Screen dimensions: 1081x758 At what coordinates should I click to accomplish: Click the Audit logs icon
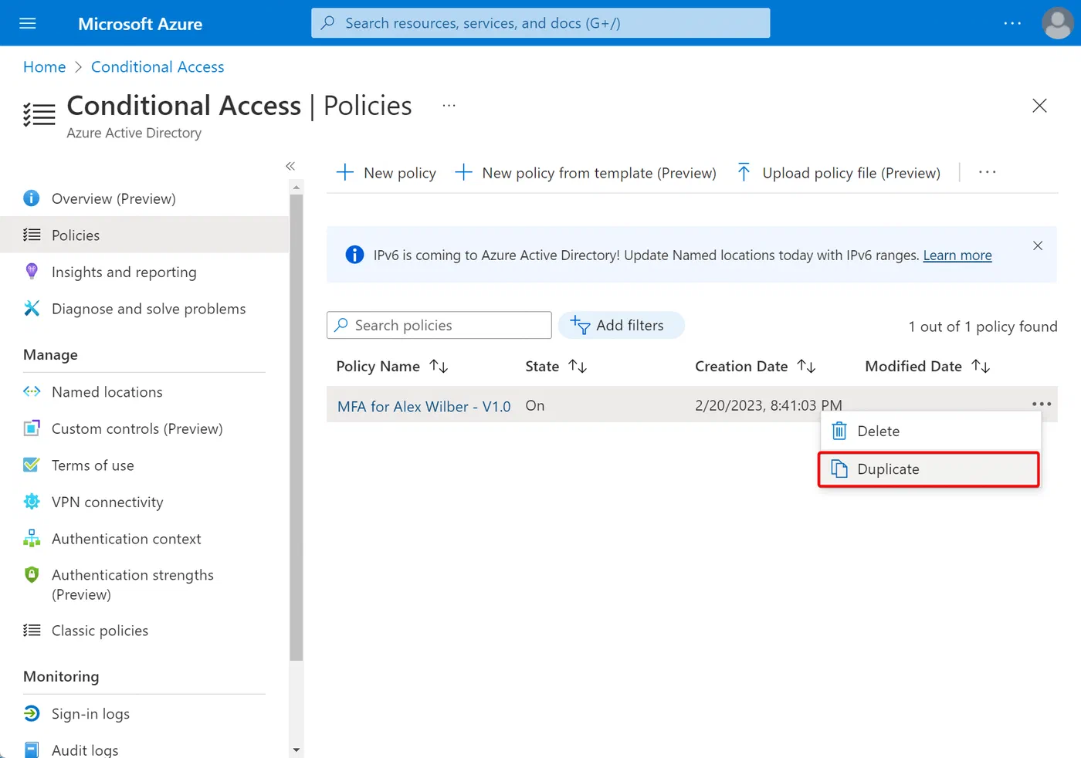32,750
